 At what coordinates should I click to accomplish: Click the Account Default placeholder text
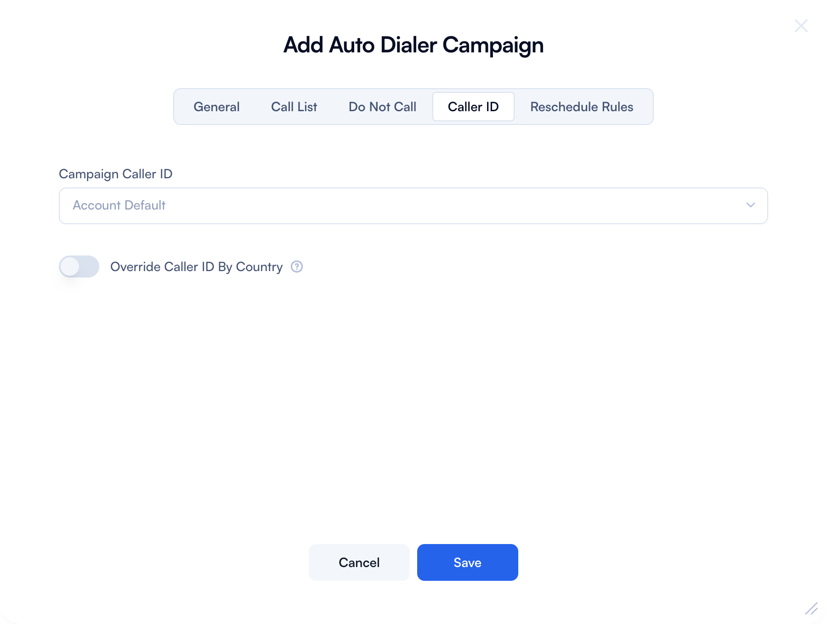[119, 205]
